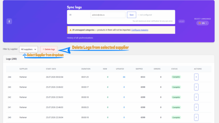Click the SKIPPED column header
This screenshot has height=123, width=219.
pyautogui.click(x=139, y=69)
